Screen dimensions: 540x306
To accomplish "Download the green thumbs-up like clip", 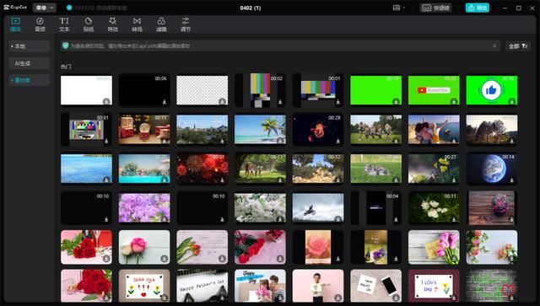I will pos(512,101).
